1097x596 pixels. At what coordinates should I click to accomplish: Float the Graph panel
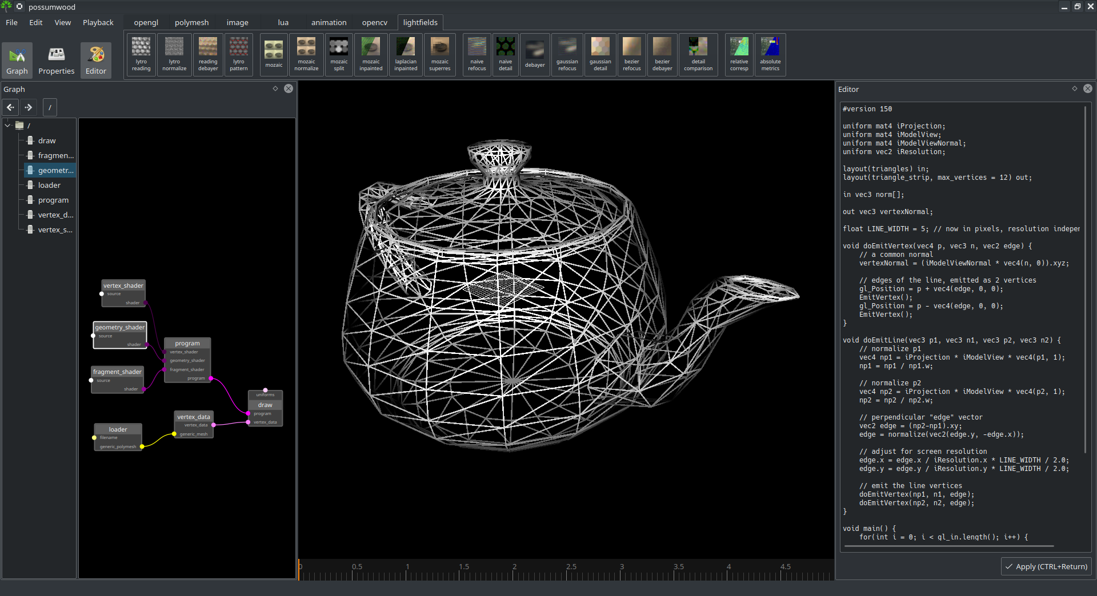point(275,88)
